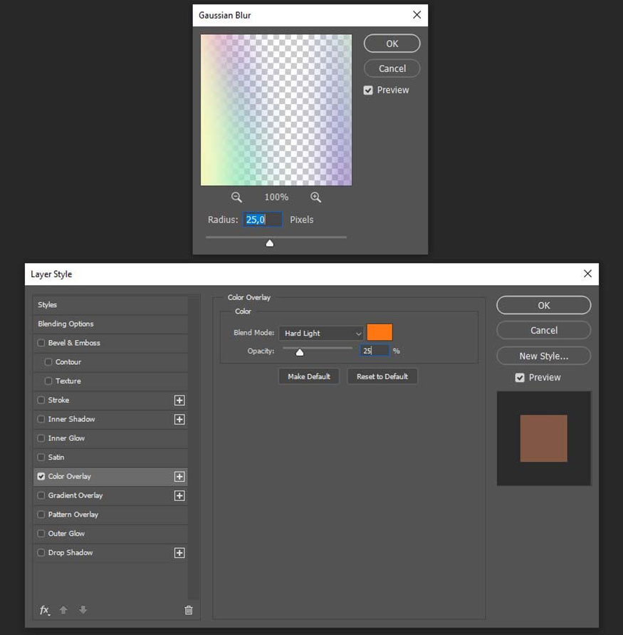Enable the Drop Shadow checkbox
Viewport: 623px width, 635px height.
coord(41,553)
